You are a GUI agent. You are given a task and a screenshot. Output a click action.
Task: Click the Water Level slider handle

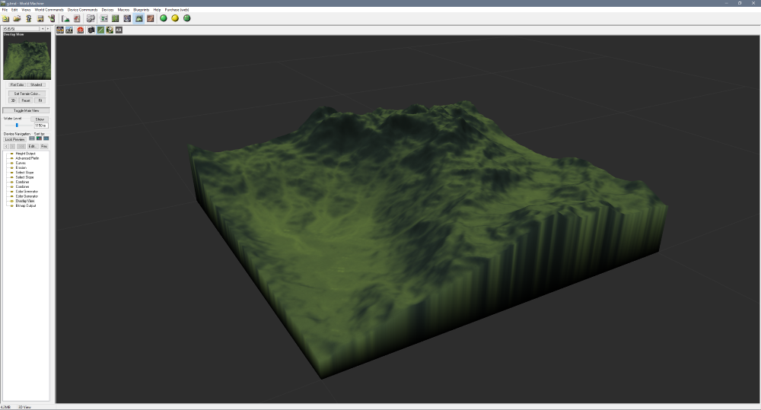pos(17,126)
